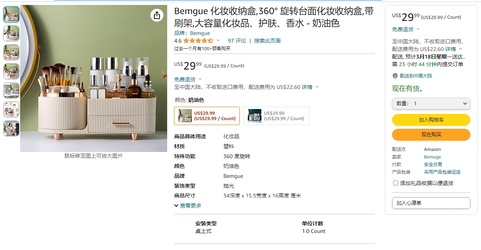
Task: Click the share icon on product image
Action: tap(157, 15)
